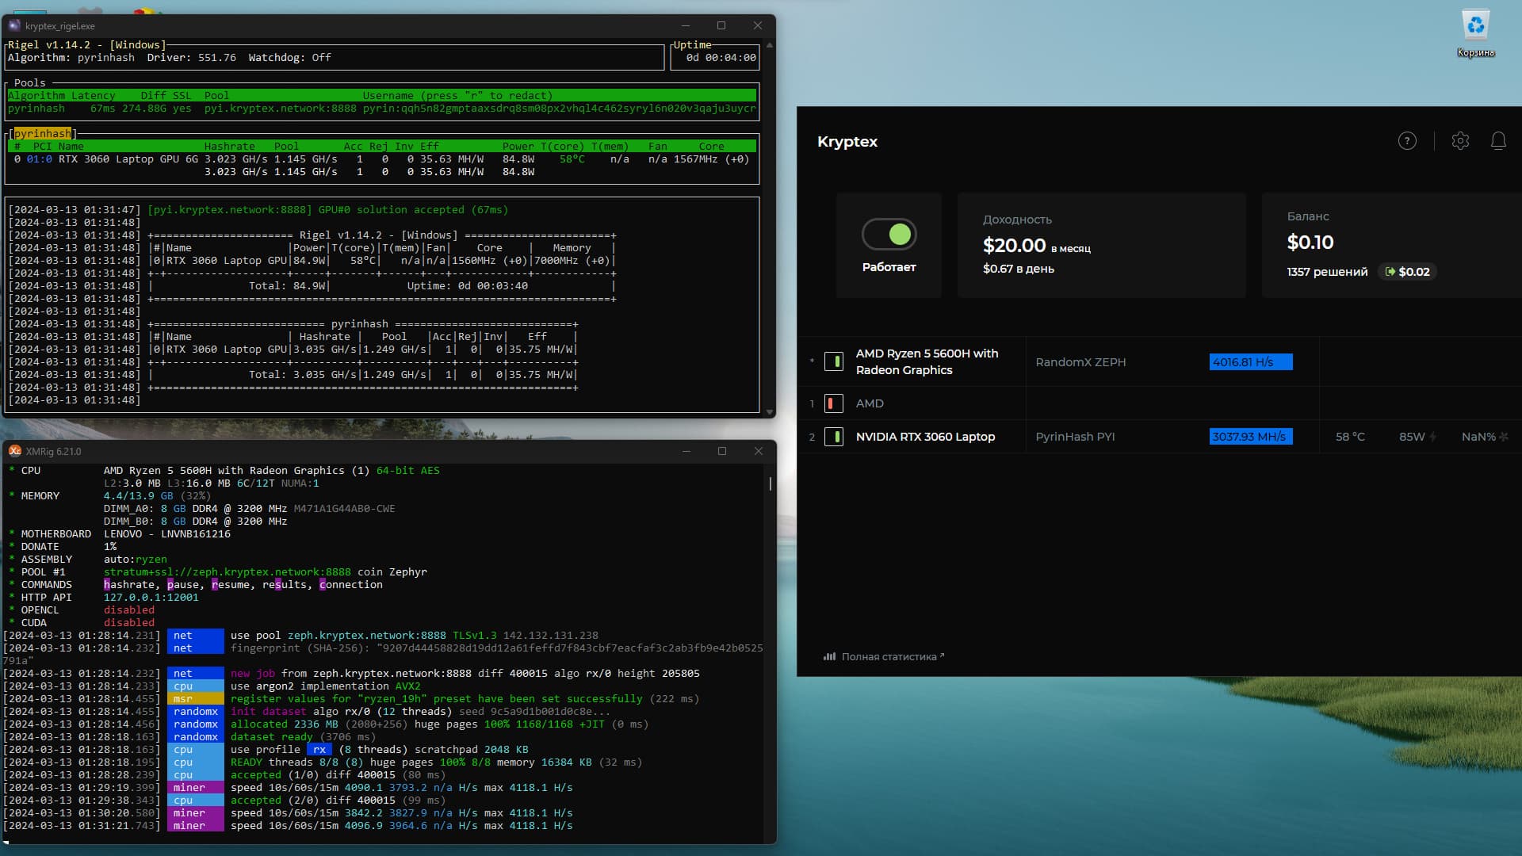Image resolution: width=1522 pixels, height=856 pixels.
Task: Maximize the XMRig window
Action: [722, 451]
